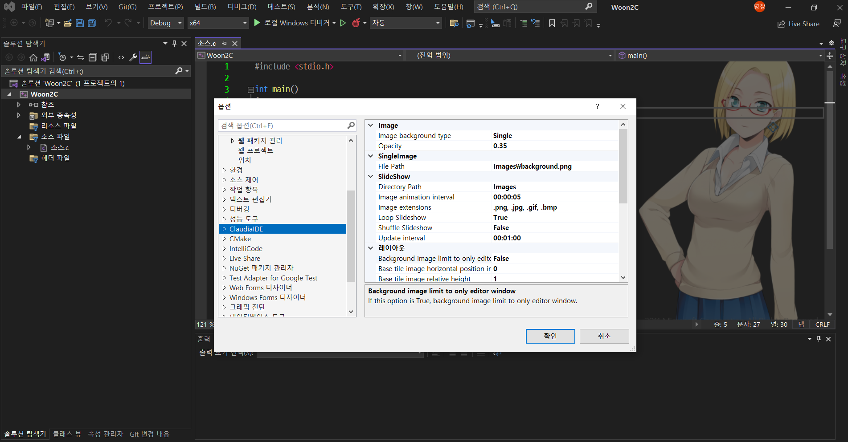Click Solution Explorer search box

click(x=96, y=71)
